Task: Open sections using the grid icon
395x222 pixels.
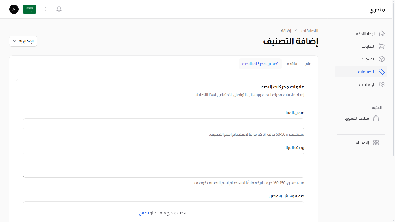Action: (376, 143)
